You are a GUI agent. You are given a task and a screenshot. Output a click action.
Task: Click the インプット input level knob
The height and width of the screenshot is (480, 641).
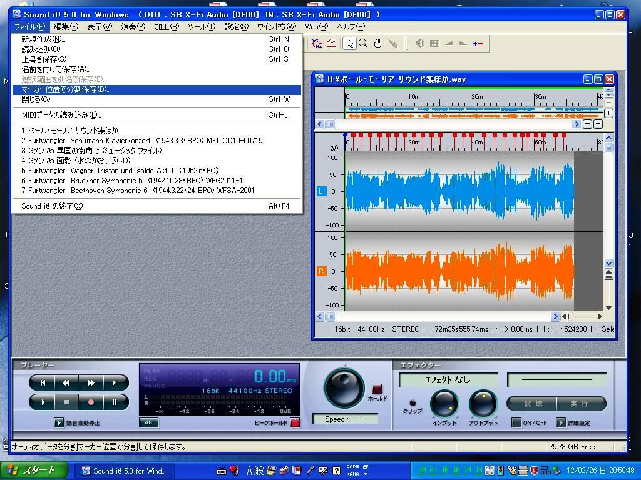point(444,404)
